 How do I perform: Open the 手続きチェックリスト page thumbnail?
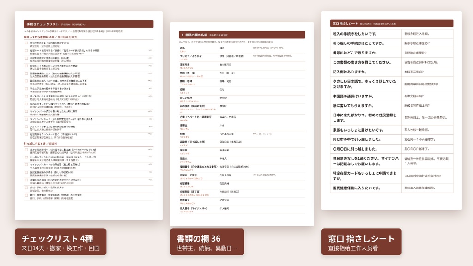[89, 115]
